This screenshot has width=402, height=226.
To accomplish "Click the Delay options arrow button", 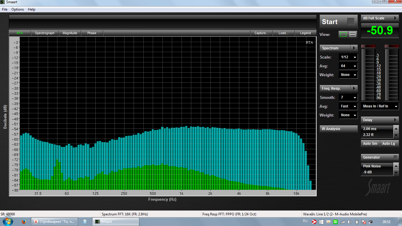I will point(396,120).
